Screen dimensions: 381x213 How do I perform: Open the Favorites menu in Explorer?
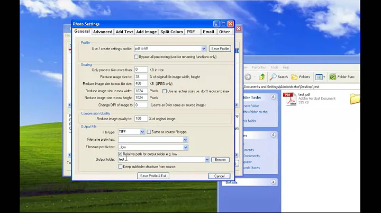[259, 67]
